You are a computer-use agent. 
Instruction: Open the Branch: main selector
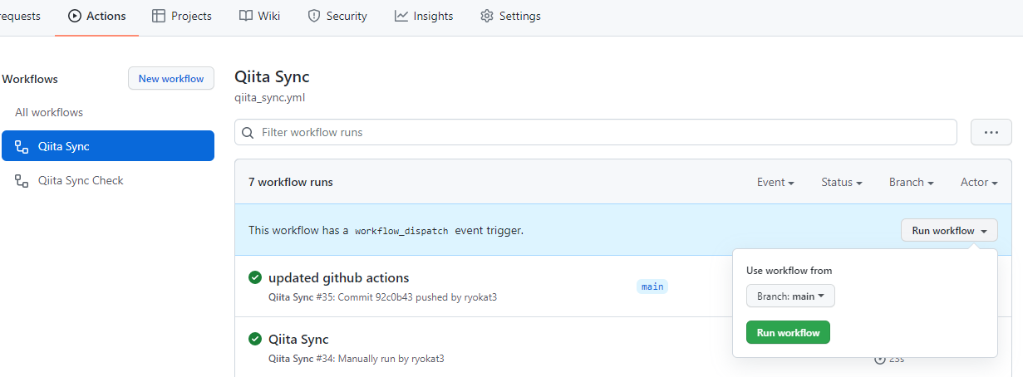790,296
